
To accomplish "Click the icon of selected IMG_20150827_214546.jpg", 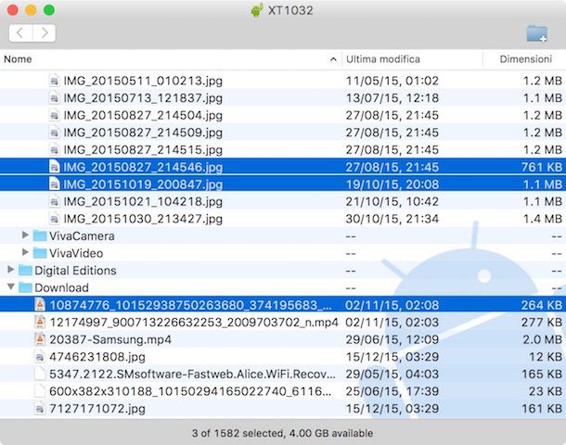I will (54, 167).
